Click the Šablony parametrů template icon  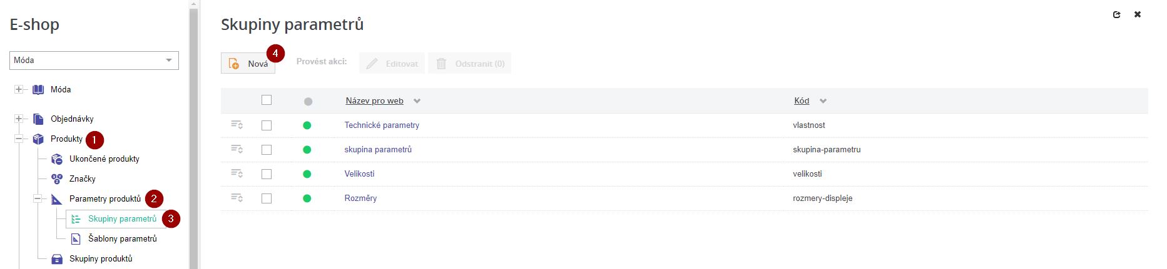76,239
